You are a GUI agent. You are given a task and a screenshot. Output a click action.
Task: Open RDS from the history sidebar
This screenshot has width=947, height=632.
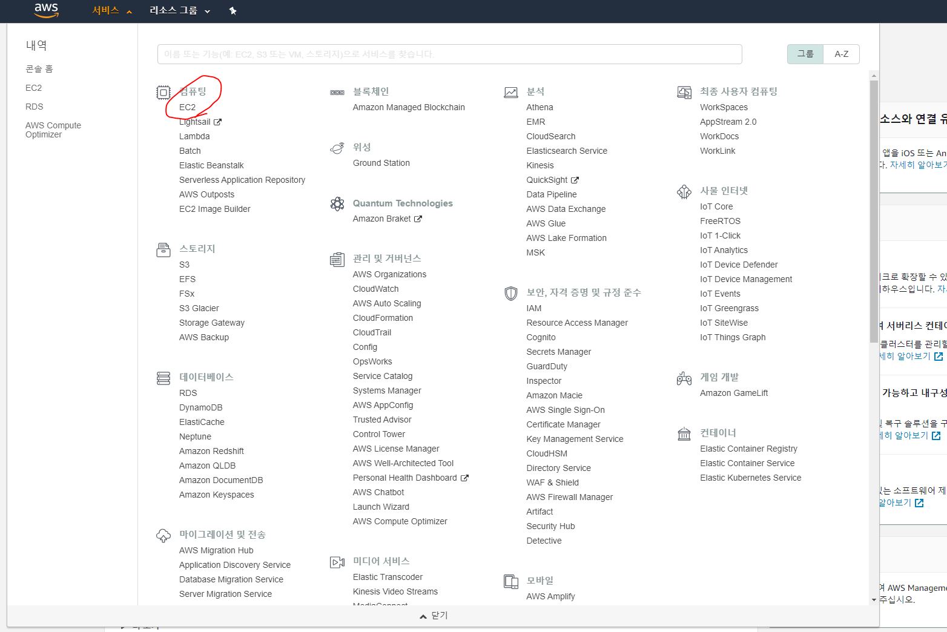pyautogui.click(x=35, y=107)
